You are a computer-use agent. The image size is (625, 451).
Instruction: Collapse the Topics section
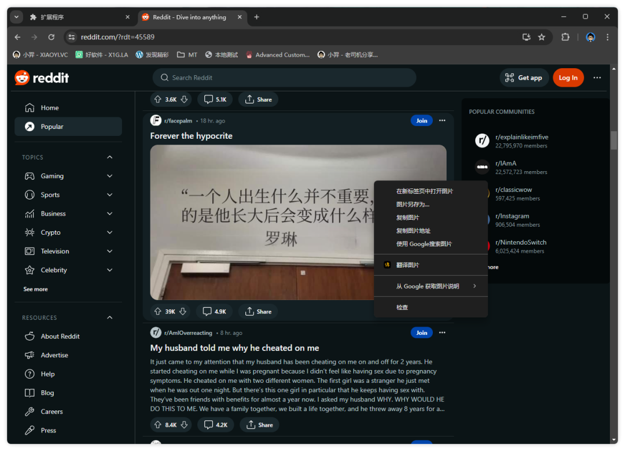tap(109, 157)
